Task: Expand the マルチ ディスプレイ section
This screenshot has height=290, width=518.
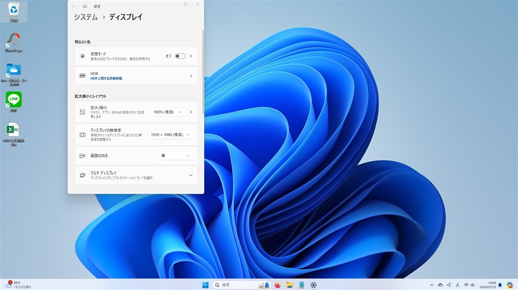Action: coord(136,175)
